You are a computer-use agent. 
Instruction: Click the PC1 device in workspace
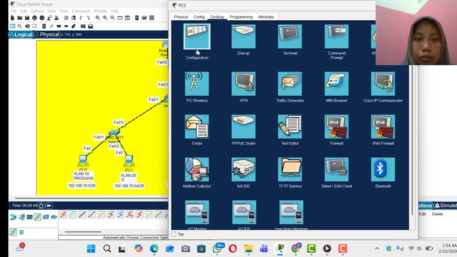(x=129, y=159)
